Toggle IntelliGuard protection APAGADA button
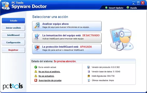 click(67, 49)
